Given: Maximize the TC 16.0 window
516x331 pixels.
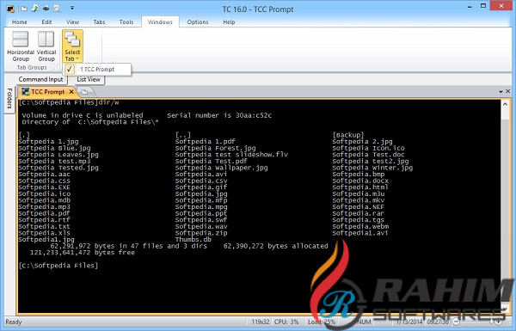Looking at the screenshot, I should pos(483,6).
